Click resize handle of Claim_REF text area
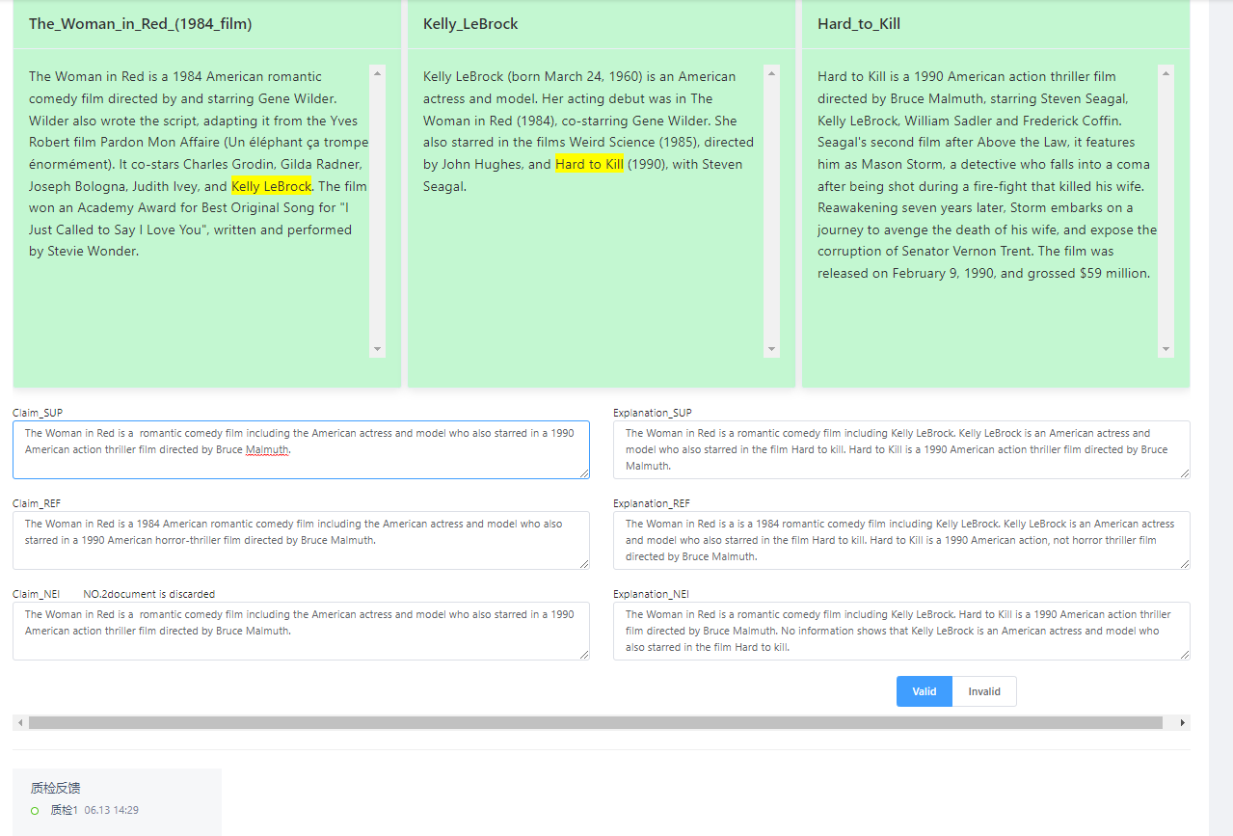Screen dimensions: 1233x836 click(584, 563)
